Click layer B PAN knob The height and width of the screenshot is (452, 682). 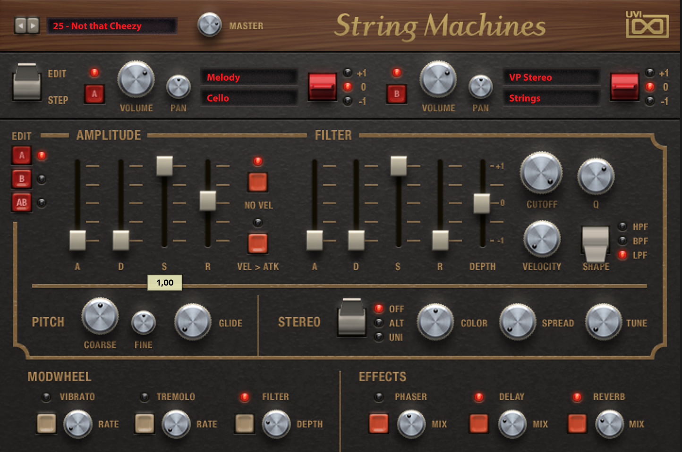click(x=481, y=87)
